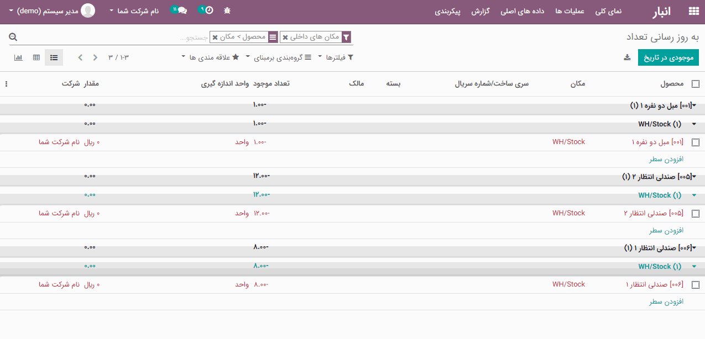Open the پیکربندی menu
Viewport: 705px width, 339px height.
tap(447, 11)
